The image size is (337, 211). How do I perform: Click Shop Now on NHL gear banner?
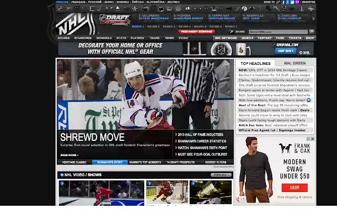[285, 51]
